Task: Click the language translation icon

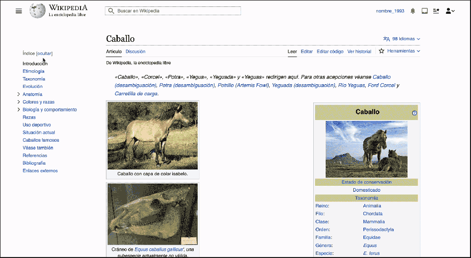Action: (386, 39)
